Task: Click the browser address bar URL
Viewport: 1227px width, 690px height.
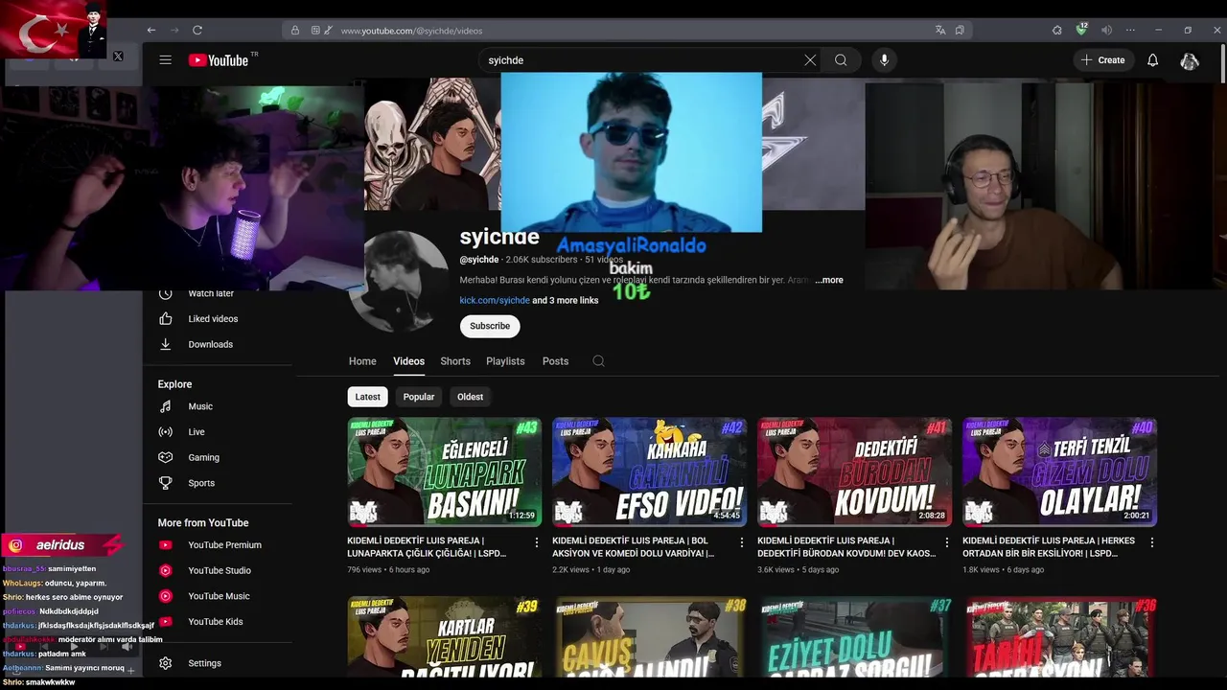Action: tap(411, 31)
